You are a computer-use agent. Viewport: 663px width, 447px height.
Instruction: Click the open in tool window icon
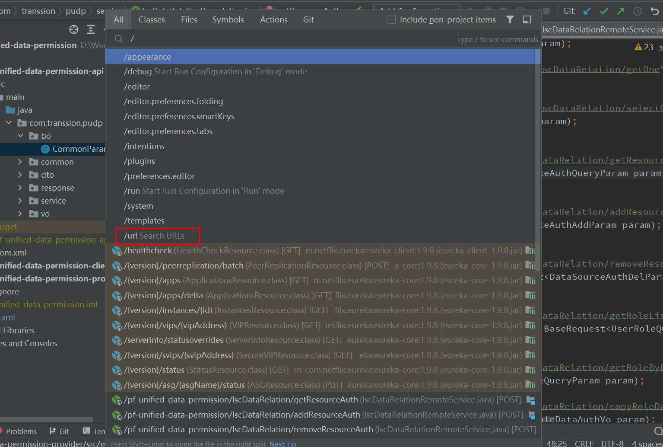pyautogui.click(x=527, y=19)
